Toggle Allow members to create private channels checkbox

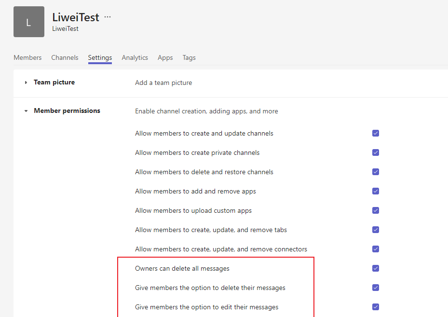[376, 152]
